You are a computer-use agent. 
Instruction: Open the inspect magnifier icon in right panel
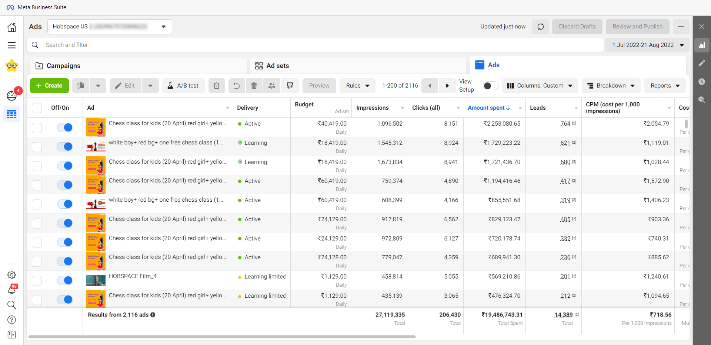pyautogui.click(x=702, y=100)
